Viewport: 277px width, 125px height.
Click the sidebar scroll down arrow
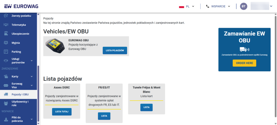point(38,124)
